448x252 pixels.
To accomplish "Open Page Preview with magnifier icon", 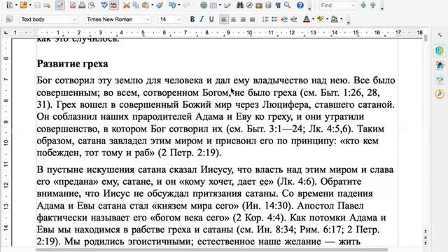I will tap(92, 5).
